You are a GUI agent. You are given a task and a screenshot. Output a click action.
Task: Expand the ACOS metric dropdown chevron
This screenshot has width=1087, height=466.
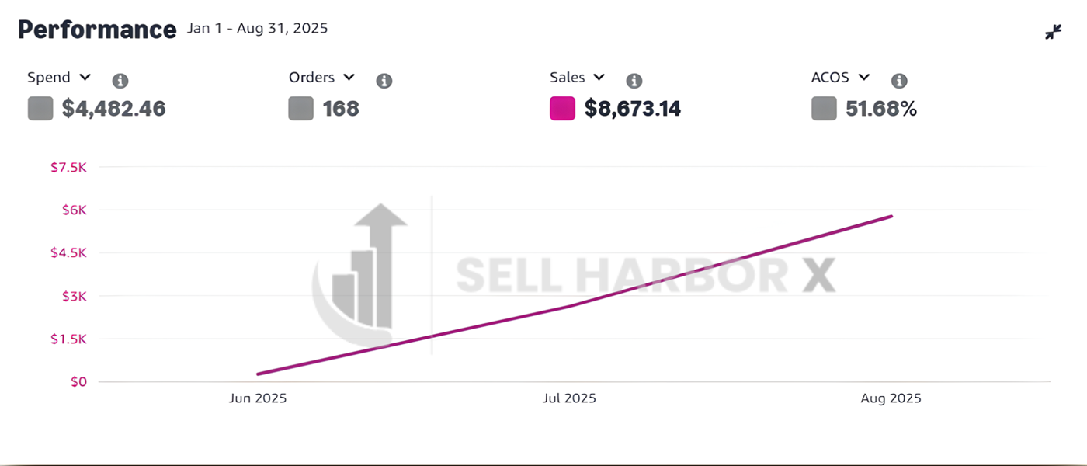pos(864,77)
